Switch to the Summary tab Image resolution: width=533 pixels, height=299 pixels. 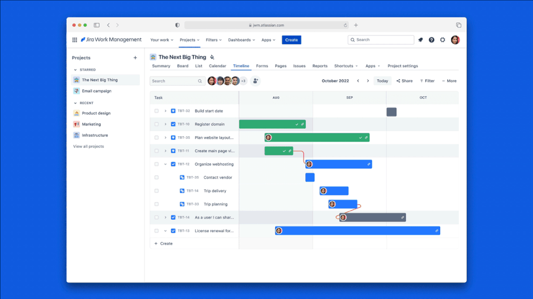click(x=161, y=66)
